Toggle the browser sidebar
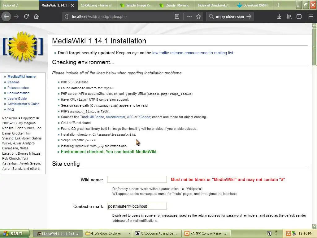The width and height of the screenshot is (317, 238). click(299, 17)
